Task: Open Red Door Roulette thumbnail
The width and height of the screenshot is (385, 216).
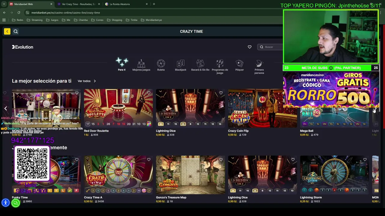Action: (118, 108)
